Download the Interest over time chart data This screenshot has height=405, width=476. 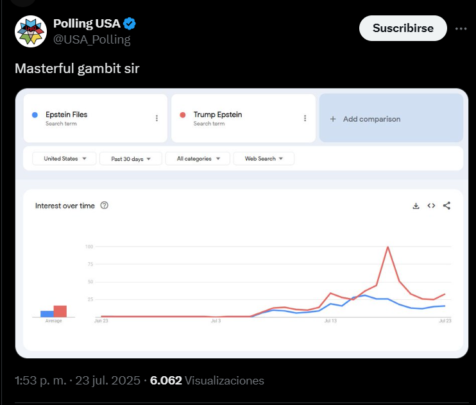pyautogui.click(x=416, y=206)
